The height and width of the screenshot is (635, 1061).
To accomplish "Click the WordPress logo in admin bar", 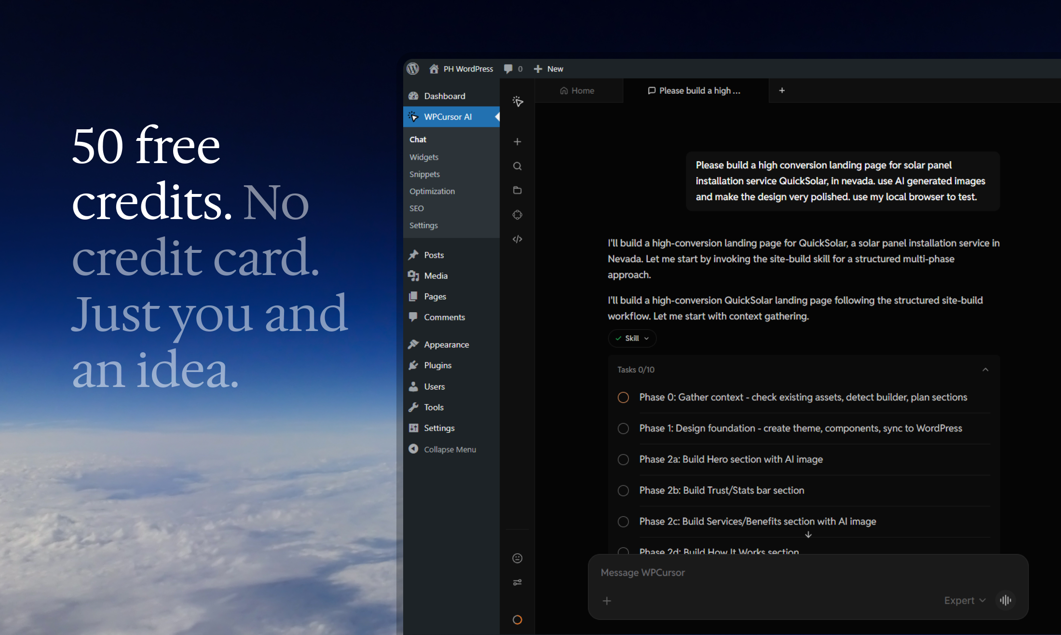I will coord(413,69).
